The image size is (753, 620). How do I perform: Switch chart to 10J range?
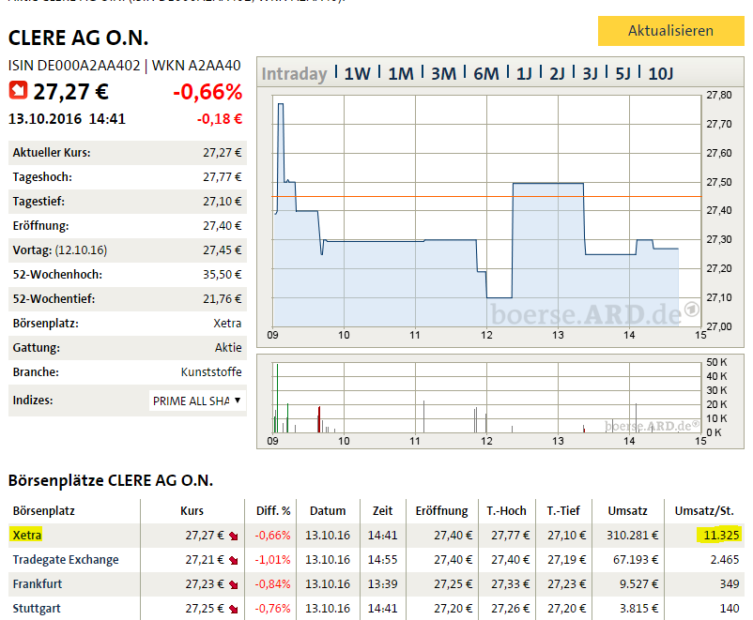click(661, 73)
